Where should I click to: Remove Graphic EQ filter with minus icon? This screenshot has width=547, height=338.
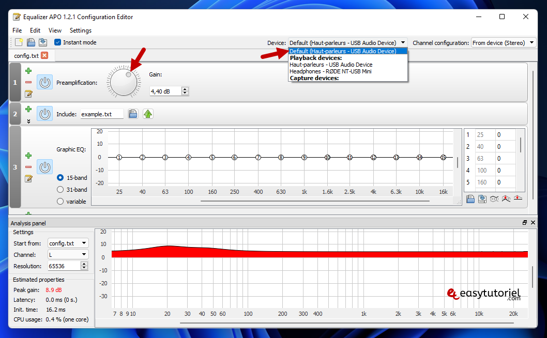point(28,167)
